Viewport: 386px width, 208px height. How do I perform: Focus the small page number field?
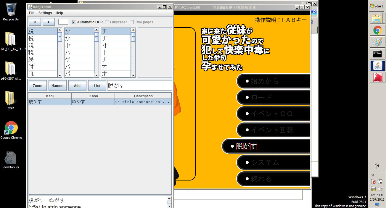pos(63,22)
